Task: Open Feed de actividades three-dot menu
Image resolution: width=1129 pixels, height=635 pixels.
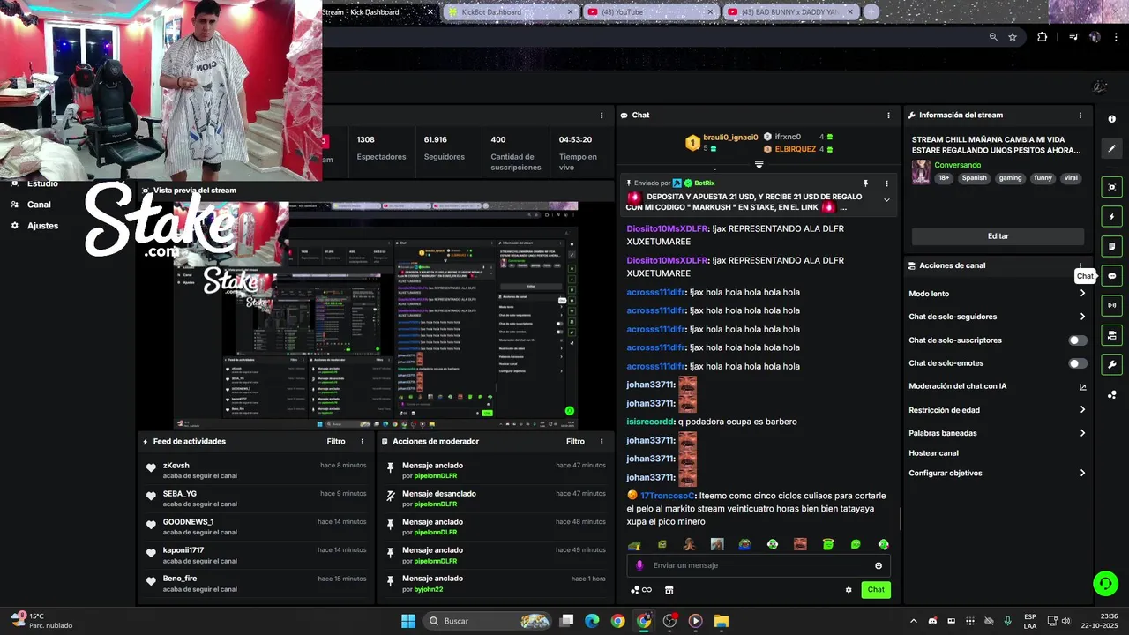Action: click(362, 442)
